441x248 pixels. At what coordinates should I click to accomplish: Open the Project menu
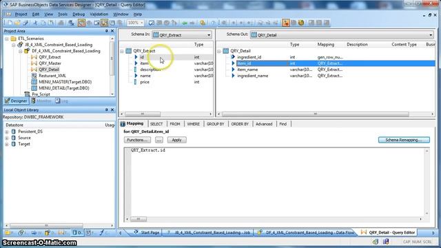pos(21,14)
